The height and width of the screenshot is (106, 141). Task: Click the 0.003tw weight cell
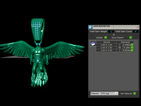[x=127, y=50]
